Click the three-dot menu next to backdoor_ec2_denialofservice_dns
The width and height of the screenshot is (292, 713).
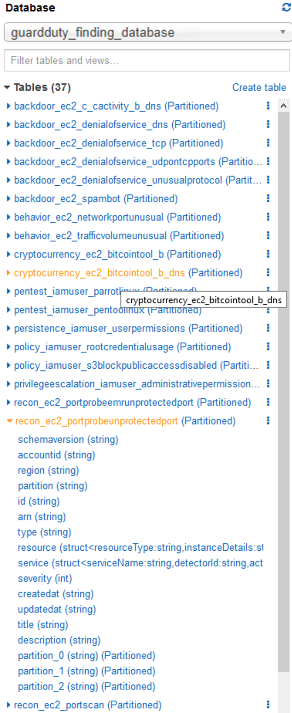[269, 124]
